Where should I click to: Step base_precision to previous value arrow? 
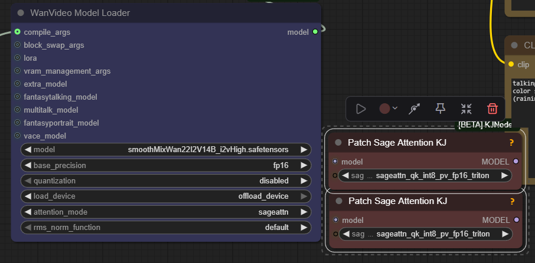(28, 165)
